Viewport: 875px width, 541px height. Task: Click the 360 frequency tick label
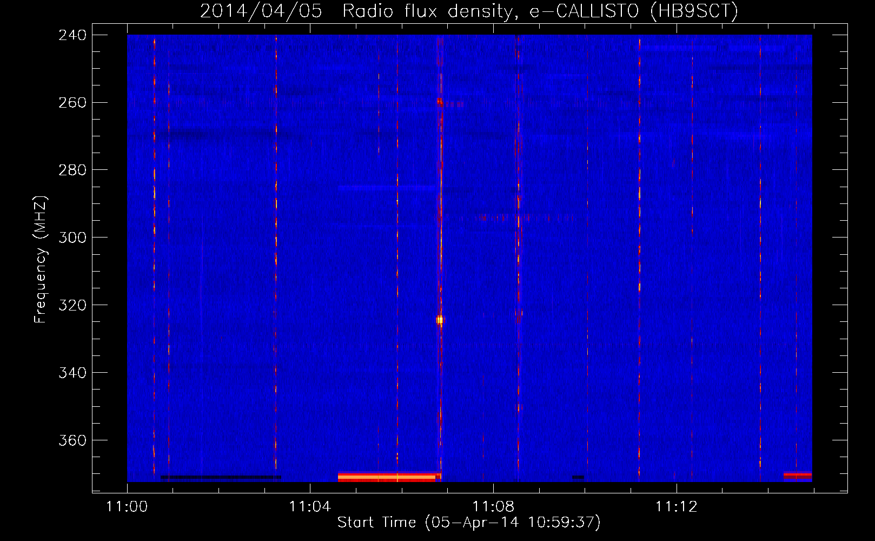(72, 441)
